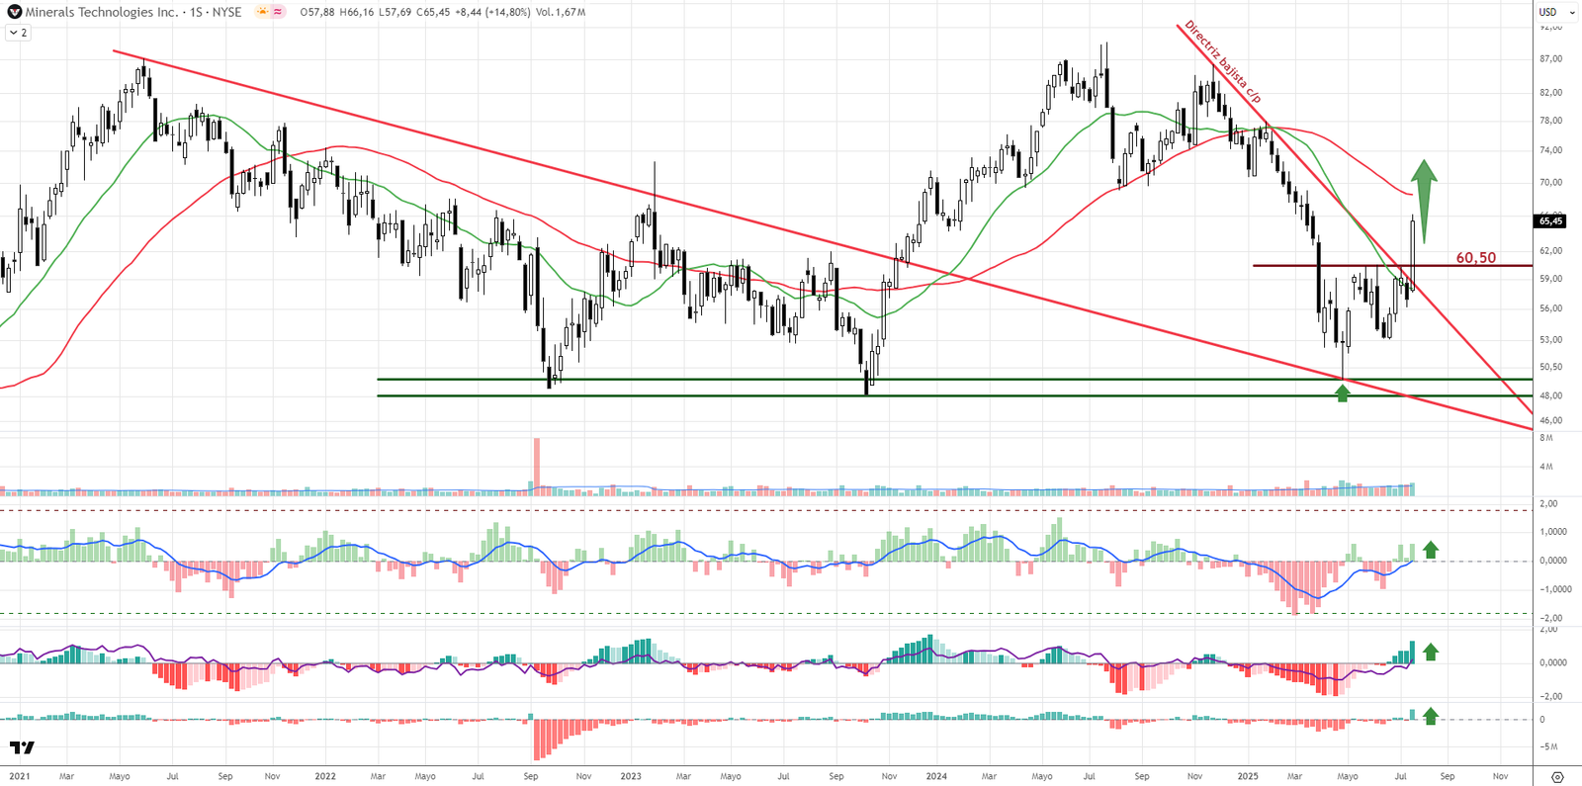Click the current price tag 65,45

click(1550, 221)
